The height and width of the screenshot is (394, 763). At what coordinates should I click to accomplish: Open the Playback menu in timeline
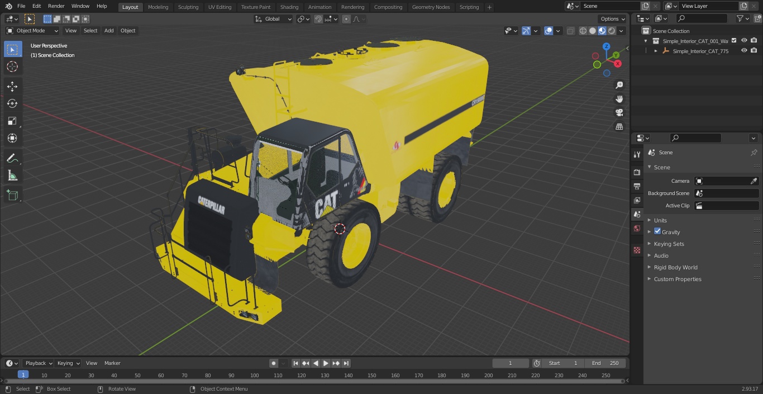(39, 363)
